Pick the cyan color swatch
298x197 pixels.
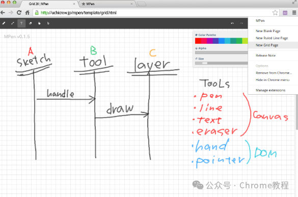tap(227, 41)
